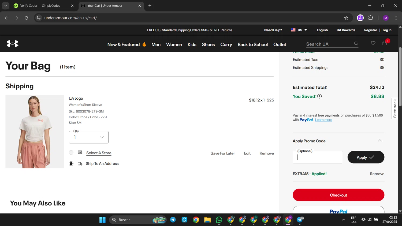The height and width of the screenshot is (226, 402).
Task: Click the Search UA field
Action: click(x=329, y=44)
